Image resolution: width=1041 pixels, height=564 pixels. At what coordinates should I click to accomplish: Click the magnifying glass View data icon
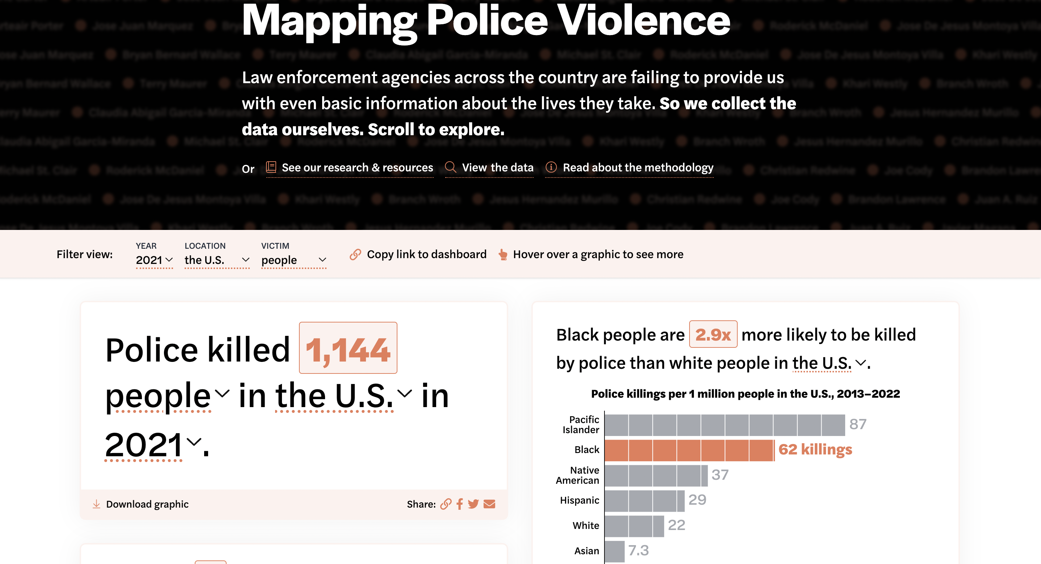click(x=450, y=167)
